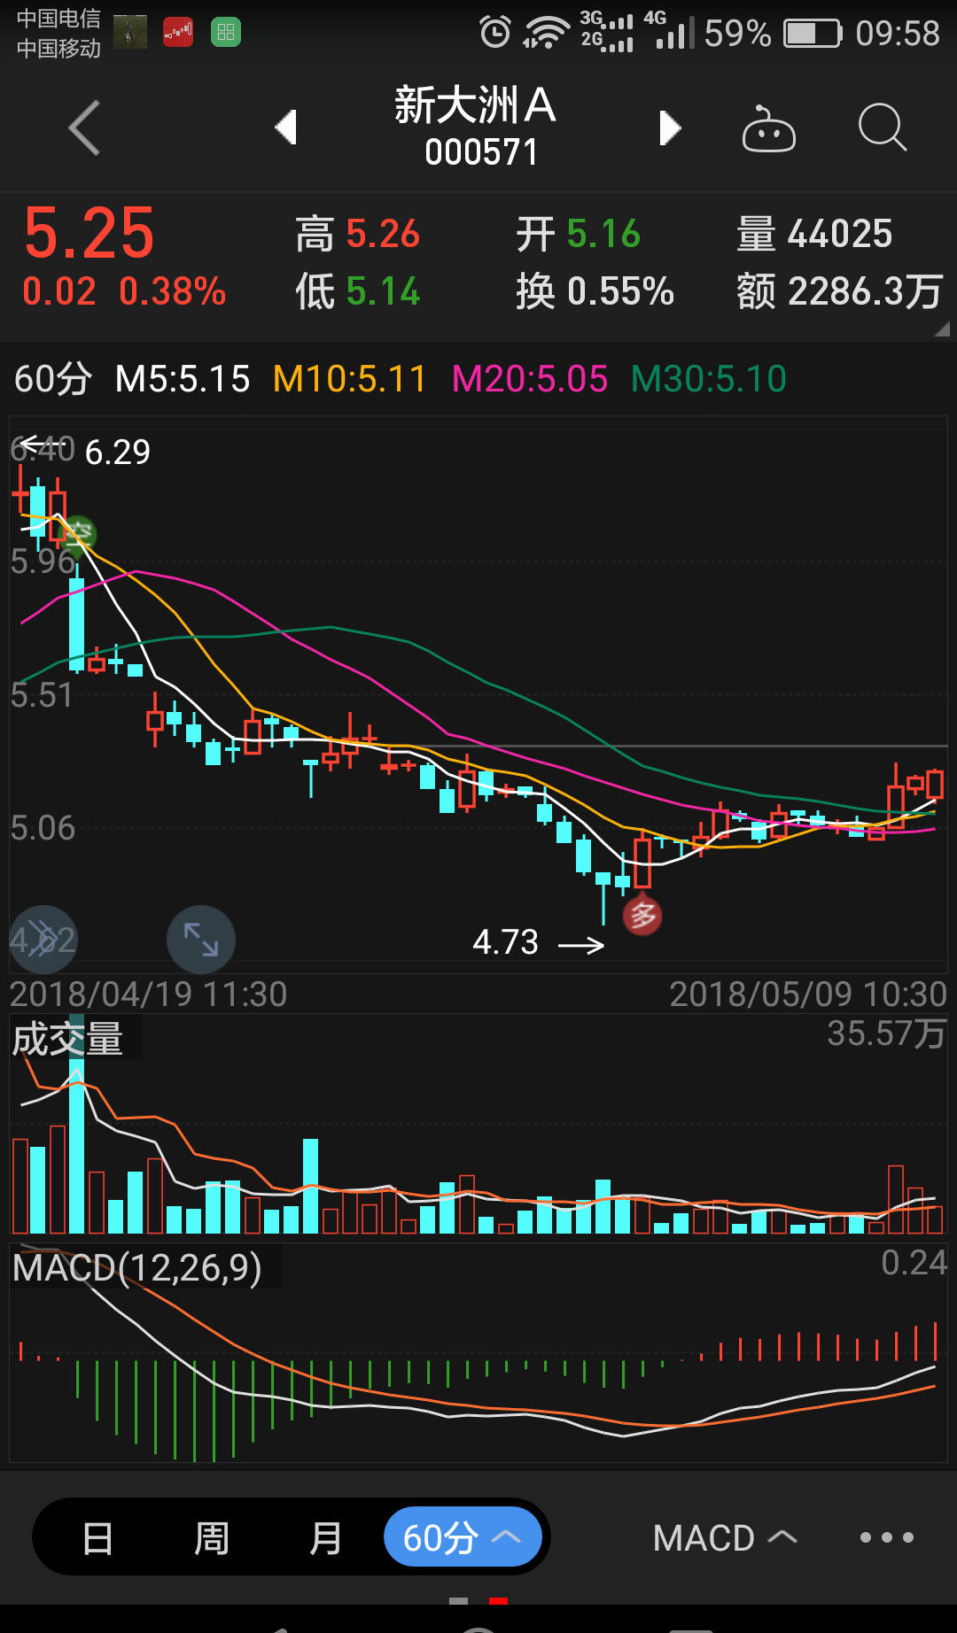
Task: Tap the 成交量 volume panel label
Action: [67, 1039]
